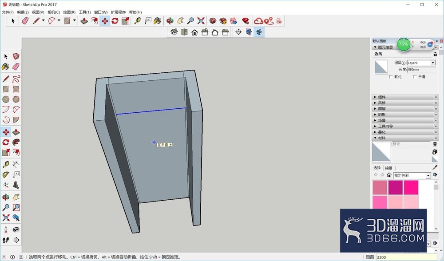Click the materials details arrow button
Image resolution: width=444 pixels, height=261 pixels.
point(435,174)
